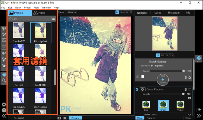
Task: Select the Refine Brush tool
Action: point(4,54)
